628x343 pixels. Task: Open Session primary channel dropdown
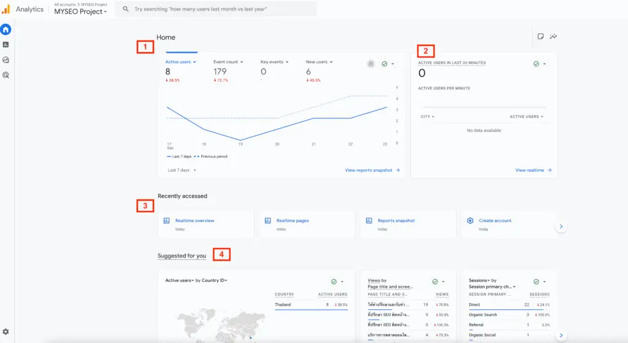click(492, 287)
